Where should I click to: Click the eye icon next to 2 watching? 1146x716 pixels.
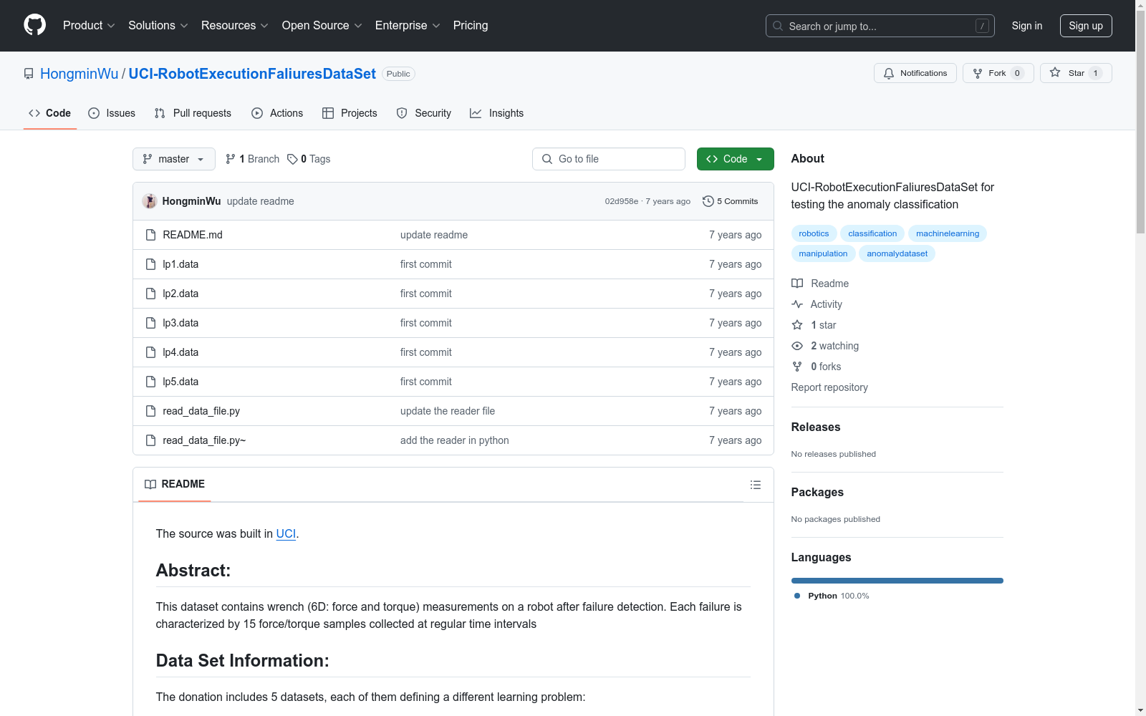pyautogui.click(x=797, y=346)
